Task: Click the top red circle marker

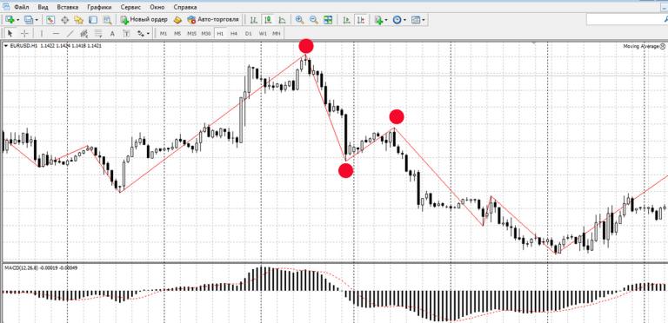Action: (306, 45)
